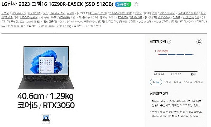Click the small laptop thumbnail below main image
The image size is (211, 127).
[46, 119]
